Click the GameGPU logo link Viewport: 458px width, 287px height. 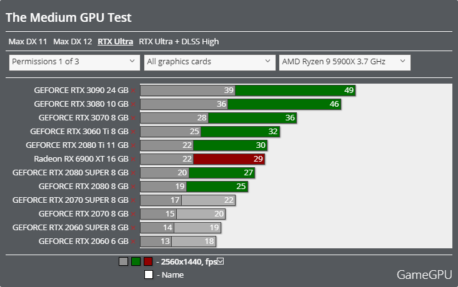(424, 275)
